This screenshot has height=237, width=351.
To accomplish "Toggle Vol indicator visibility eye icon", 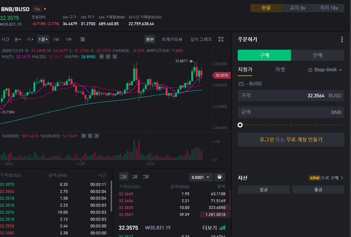I will (x=83, y=136).
